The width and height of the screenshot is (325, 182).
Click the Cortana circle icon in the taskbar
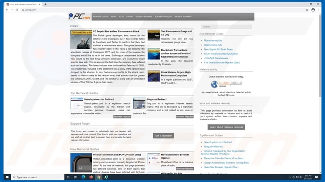coord(68,177)
